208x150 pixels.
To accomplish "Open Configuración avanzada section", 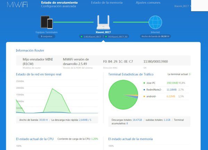I will point(58,6).
